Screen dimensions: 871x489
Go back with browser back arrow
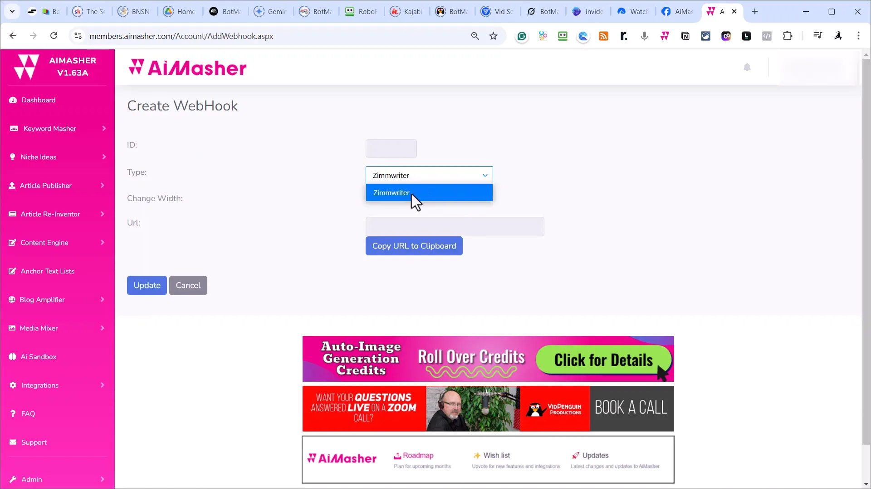click(x=13, y=36)
